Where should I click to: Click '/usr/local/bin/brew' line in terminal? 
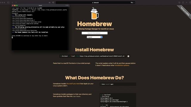click(x=19, y=17)
